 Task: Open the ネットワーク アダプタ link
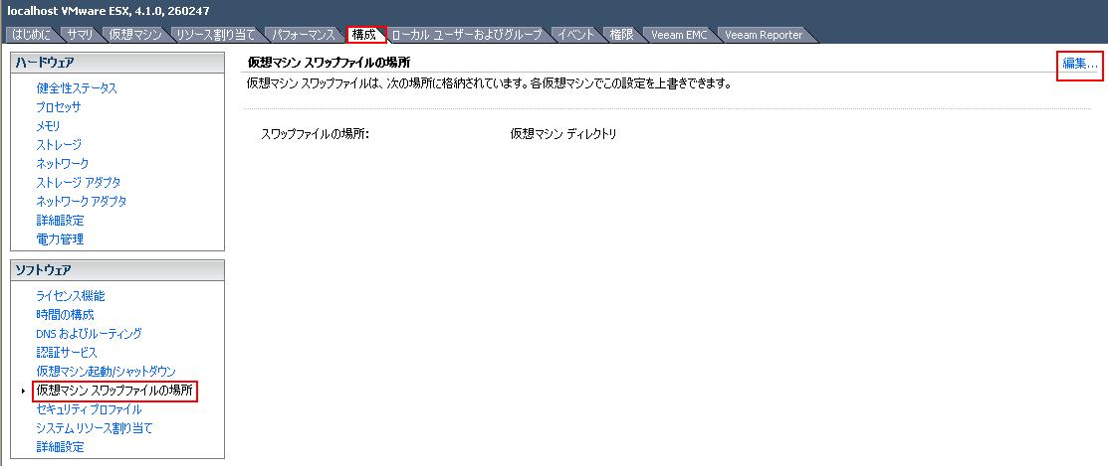pyautogui.click(x=82, y=201)
